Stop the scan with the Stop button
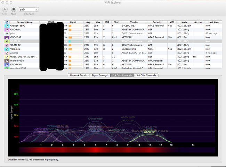Image resolution: width=226 pixels, height=167 pixels. tap(14, 10)
